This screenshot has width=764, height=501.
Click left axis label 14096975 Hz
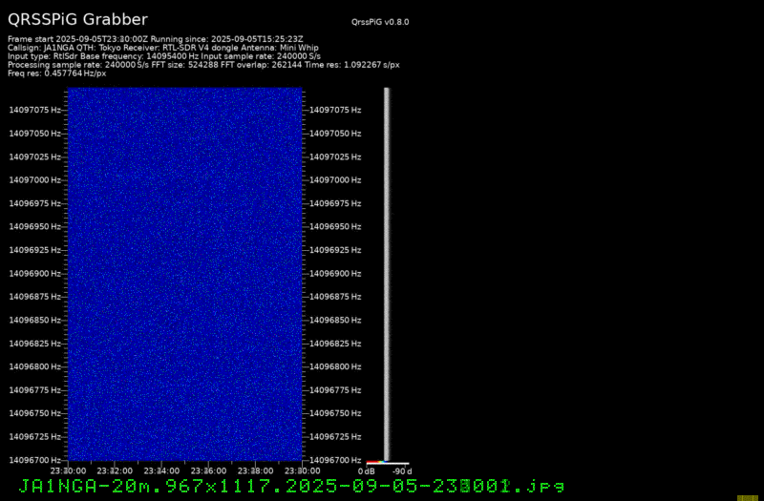tap(34, 203)
